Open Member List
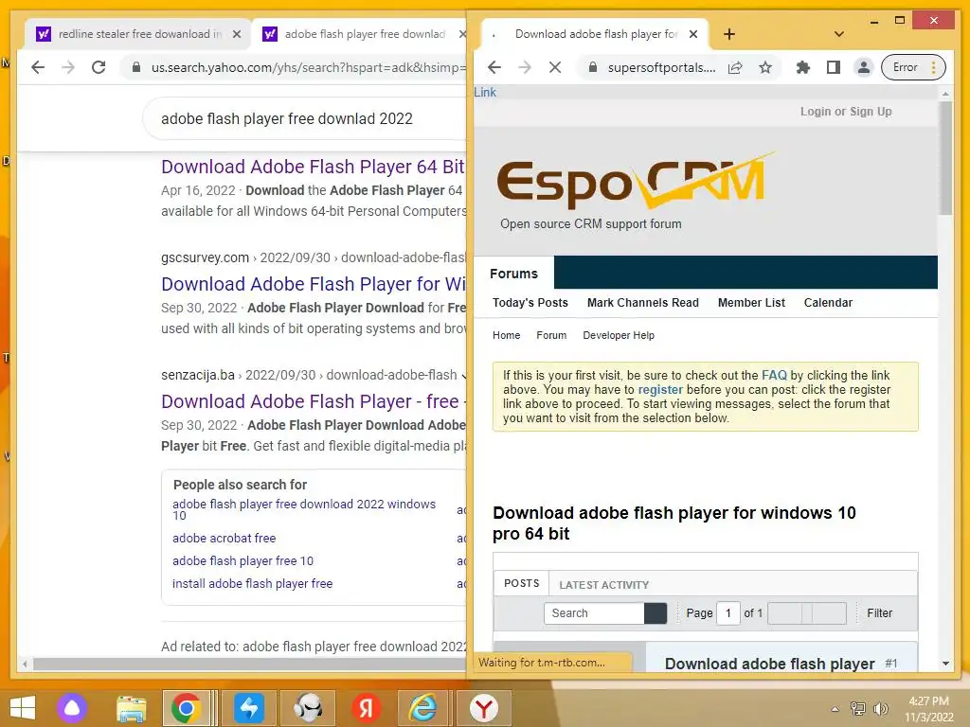 (751, 302)
